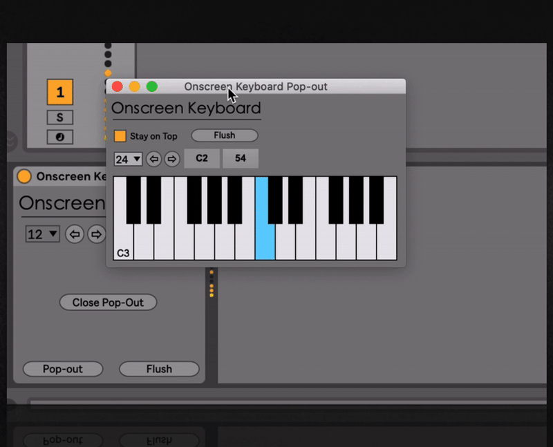The height and width of the screenshot is (447, 553).
Task: Play the last white key on the keyboard
Action: 387,243
